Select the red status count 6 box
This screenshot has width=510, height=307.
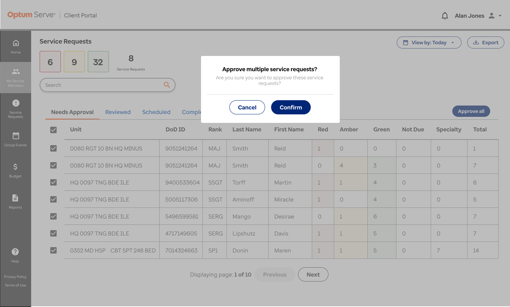(x=50, y=62)
